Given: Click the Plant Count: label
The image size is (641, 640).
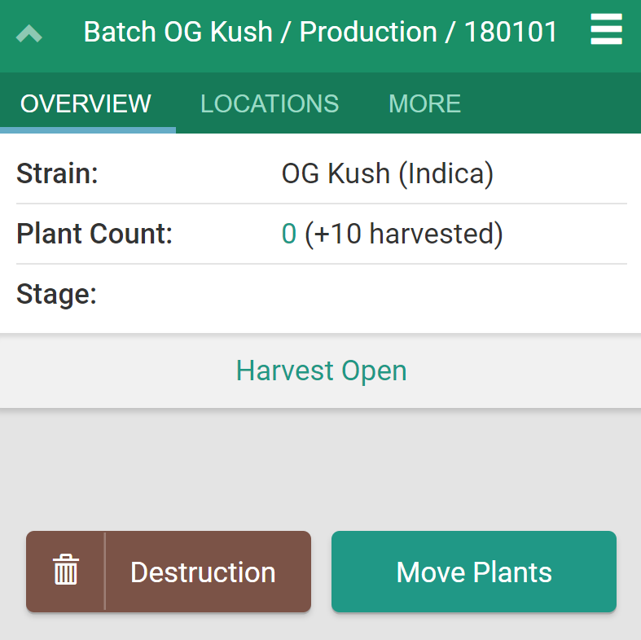Looking at the screenshot, I should point(94,235).
